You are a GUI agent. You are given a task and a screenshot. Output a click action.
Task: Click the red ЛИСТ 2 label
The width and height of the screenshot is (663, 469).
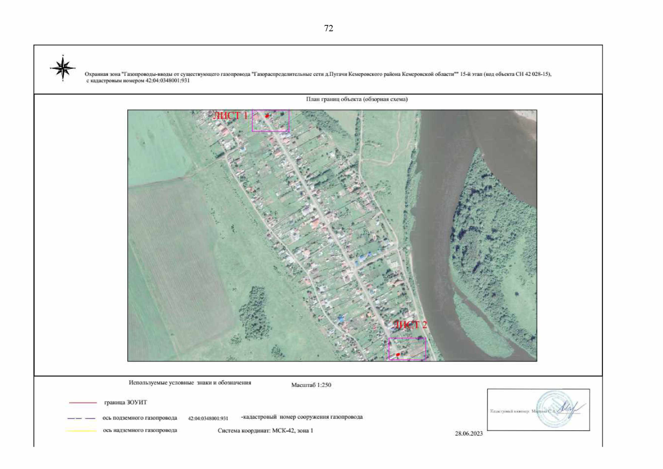tap(410, 325)
